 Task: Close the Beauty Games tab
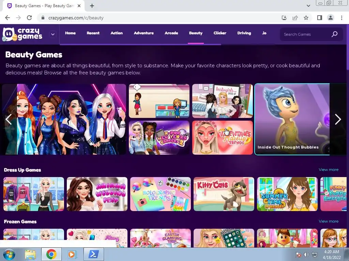pos(79,6)
